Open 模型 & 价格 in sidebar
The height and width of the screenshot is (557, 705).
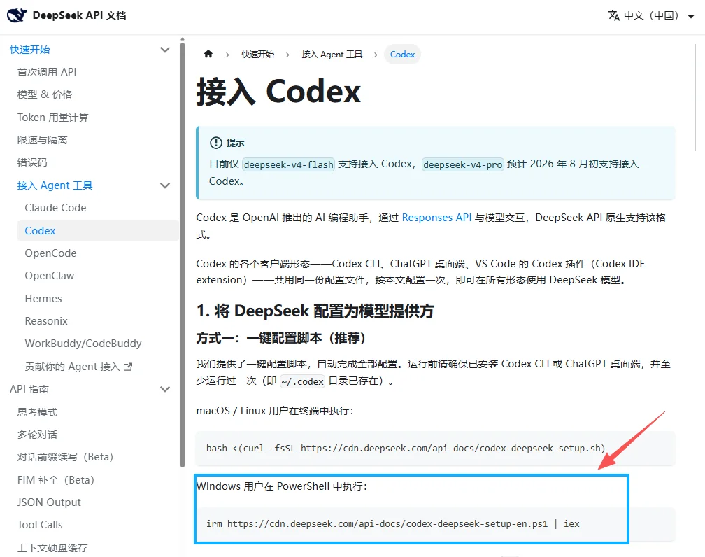(45, 94)
